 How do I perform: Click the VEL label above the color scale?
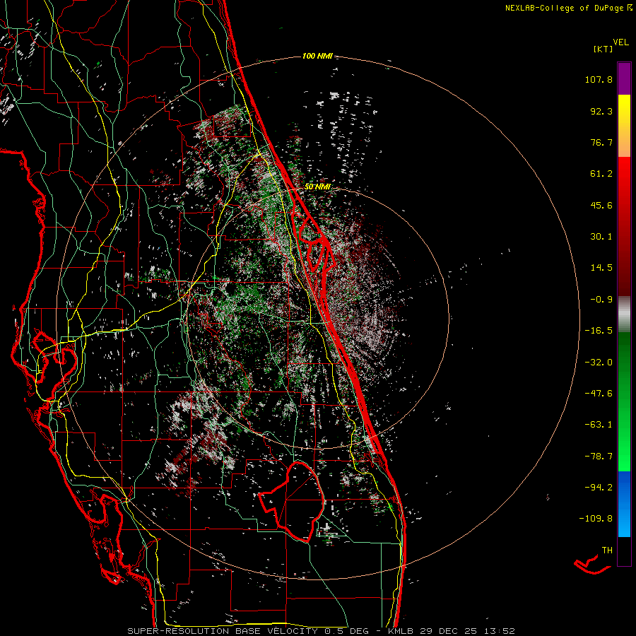tap(620, 42)
